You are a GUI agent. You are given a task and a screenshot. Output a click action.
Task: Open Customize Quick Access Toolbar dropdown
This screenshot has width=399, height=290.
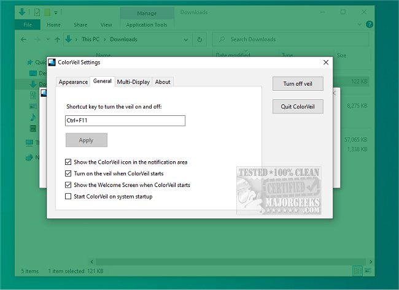point(56,12)
